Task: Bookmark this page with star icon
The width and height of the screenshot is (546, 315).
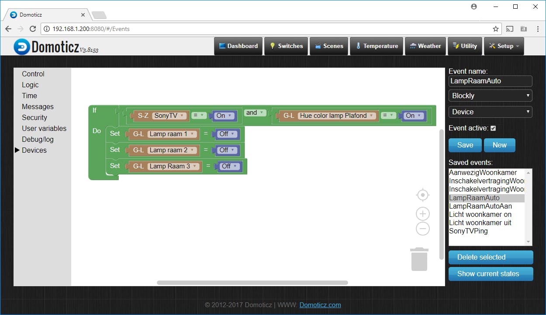Action: pyautogui.click(x=496, y=29)
